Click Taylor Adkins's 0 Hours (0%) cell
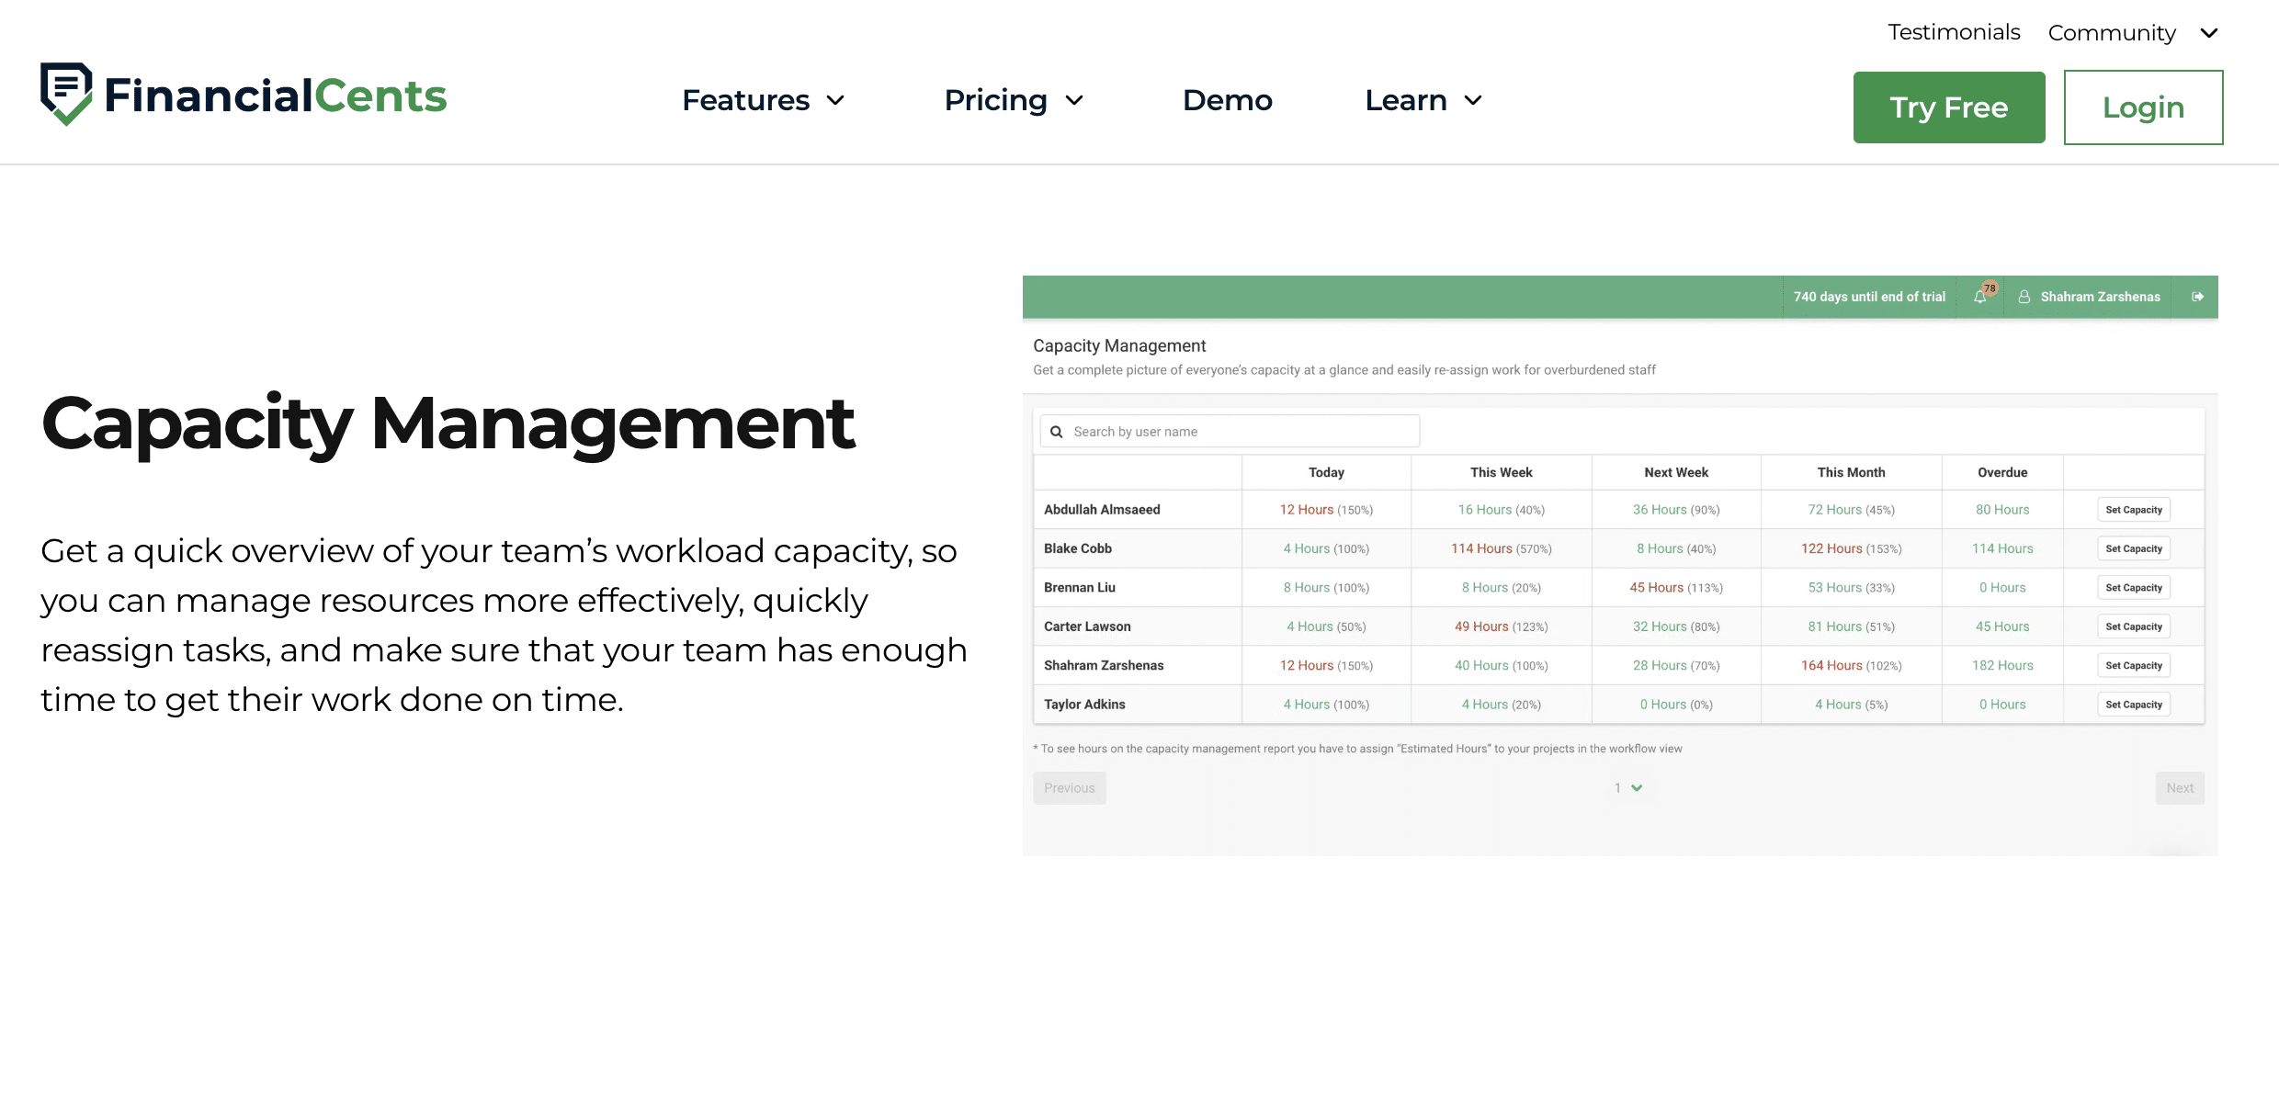The width and height of the screenshot is (2279, 1106). pyautogui.click(x=1676, y=705)
